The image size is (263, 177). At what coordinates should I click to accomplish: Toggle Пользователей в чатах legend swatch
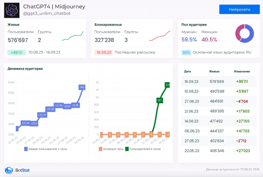click(x=127, y=149)
